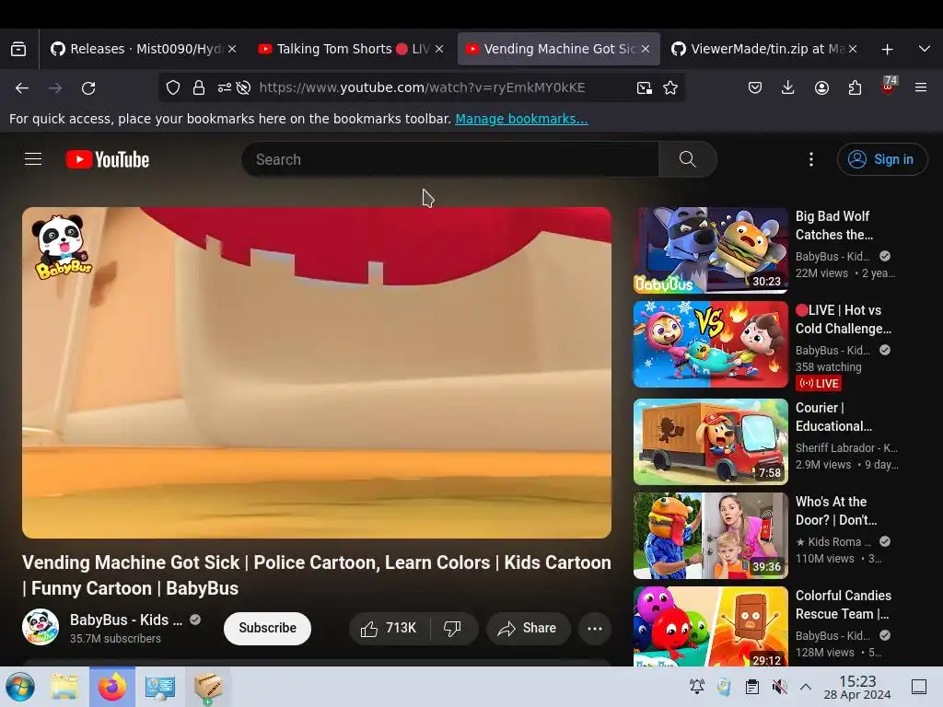The width and height of the screenshot is (943, 707).
Task: Close the ViewerMade/tin.zip tab
Action: pyautogui.click(x=853, y=49)
